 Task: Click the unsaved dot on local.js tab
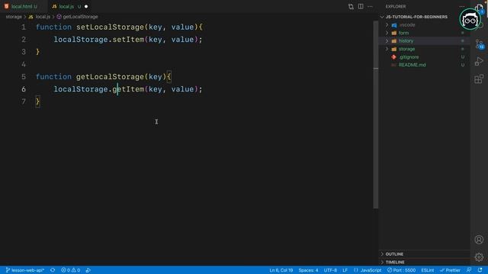point(86,7)
